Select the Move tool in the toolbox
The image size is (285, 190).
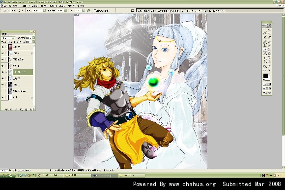click(269, 30)
